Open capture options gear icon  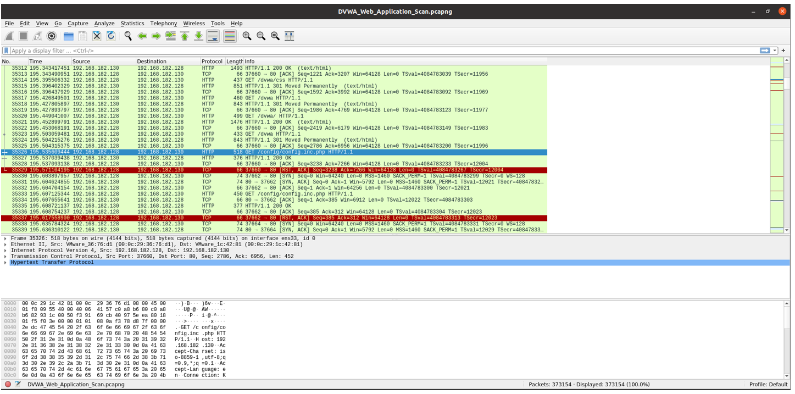click(x=52, y=36)
